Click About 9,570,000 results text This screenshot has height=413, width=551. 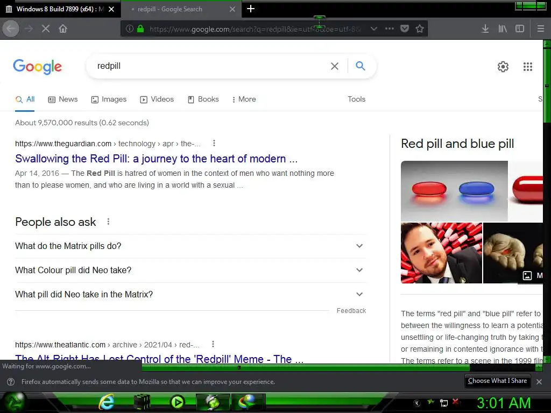point(82,123)
